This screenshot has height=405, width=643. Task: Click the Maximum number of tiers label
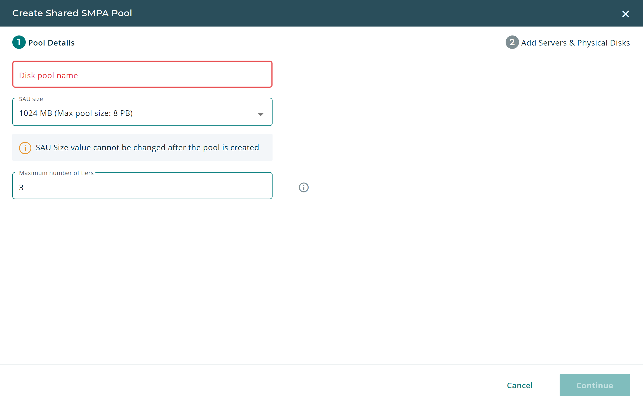pos(56,173)
